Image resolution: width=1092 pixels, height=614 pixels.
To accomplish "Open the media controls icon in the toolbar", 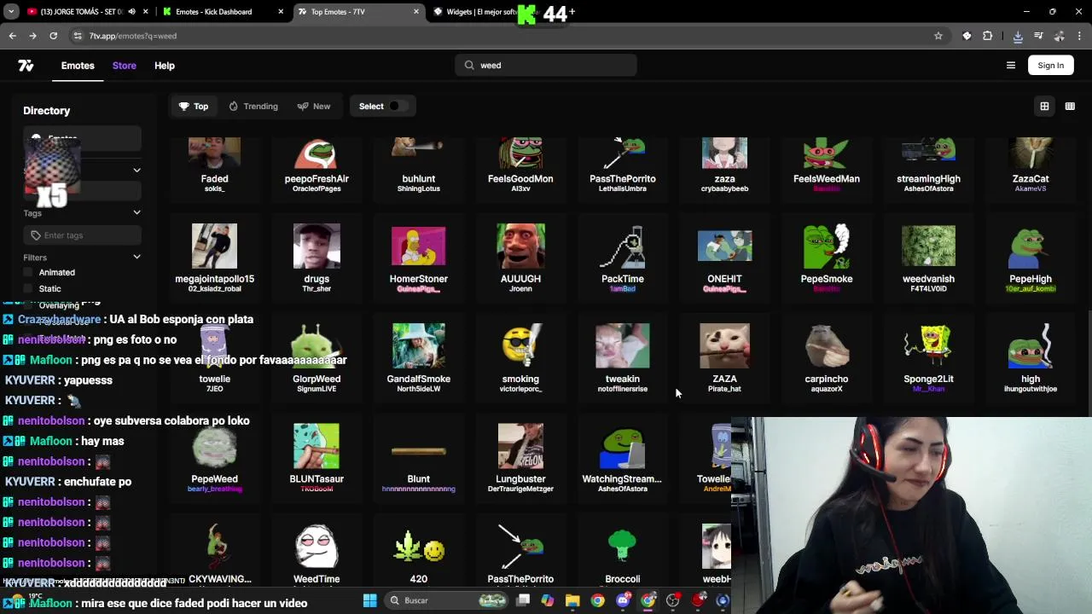I will click(1038, 36).
